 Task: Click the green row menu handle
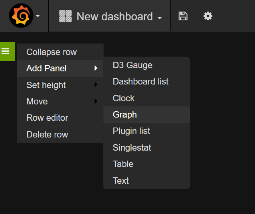coord(7,52)
